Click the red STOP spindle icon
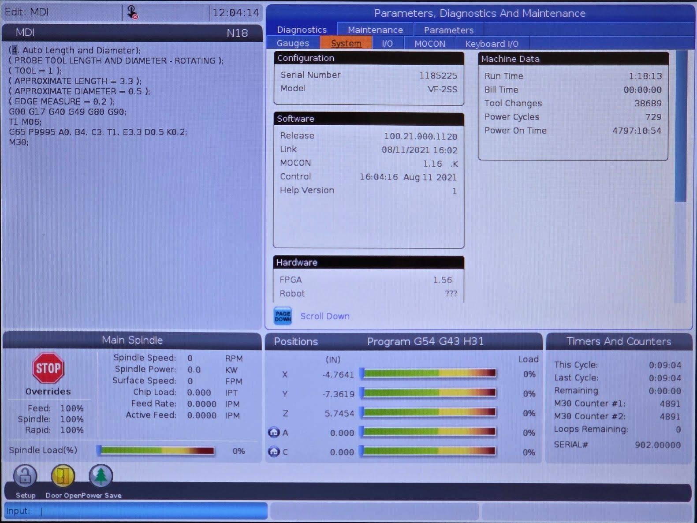 48,368
